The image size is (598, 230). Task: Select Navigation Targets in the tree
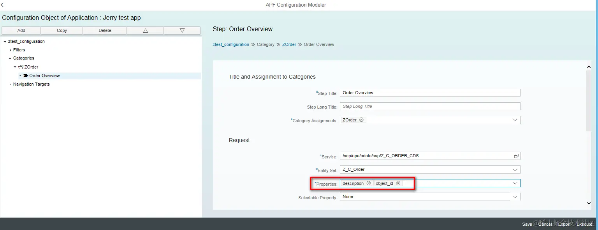coord(31,84)
